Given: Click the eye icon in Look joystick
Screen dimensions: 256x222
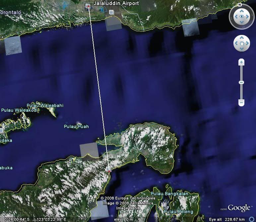Looking at the screenshot, I should (242, 16).
